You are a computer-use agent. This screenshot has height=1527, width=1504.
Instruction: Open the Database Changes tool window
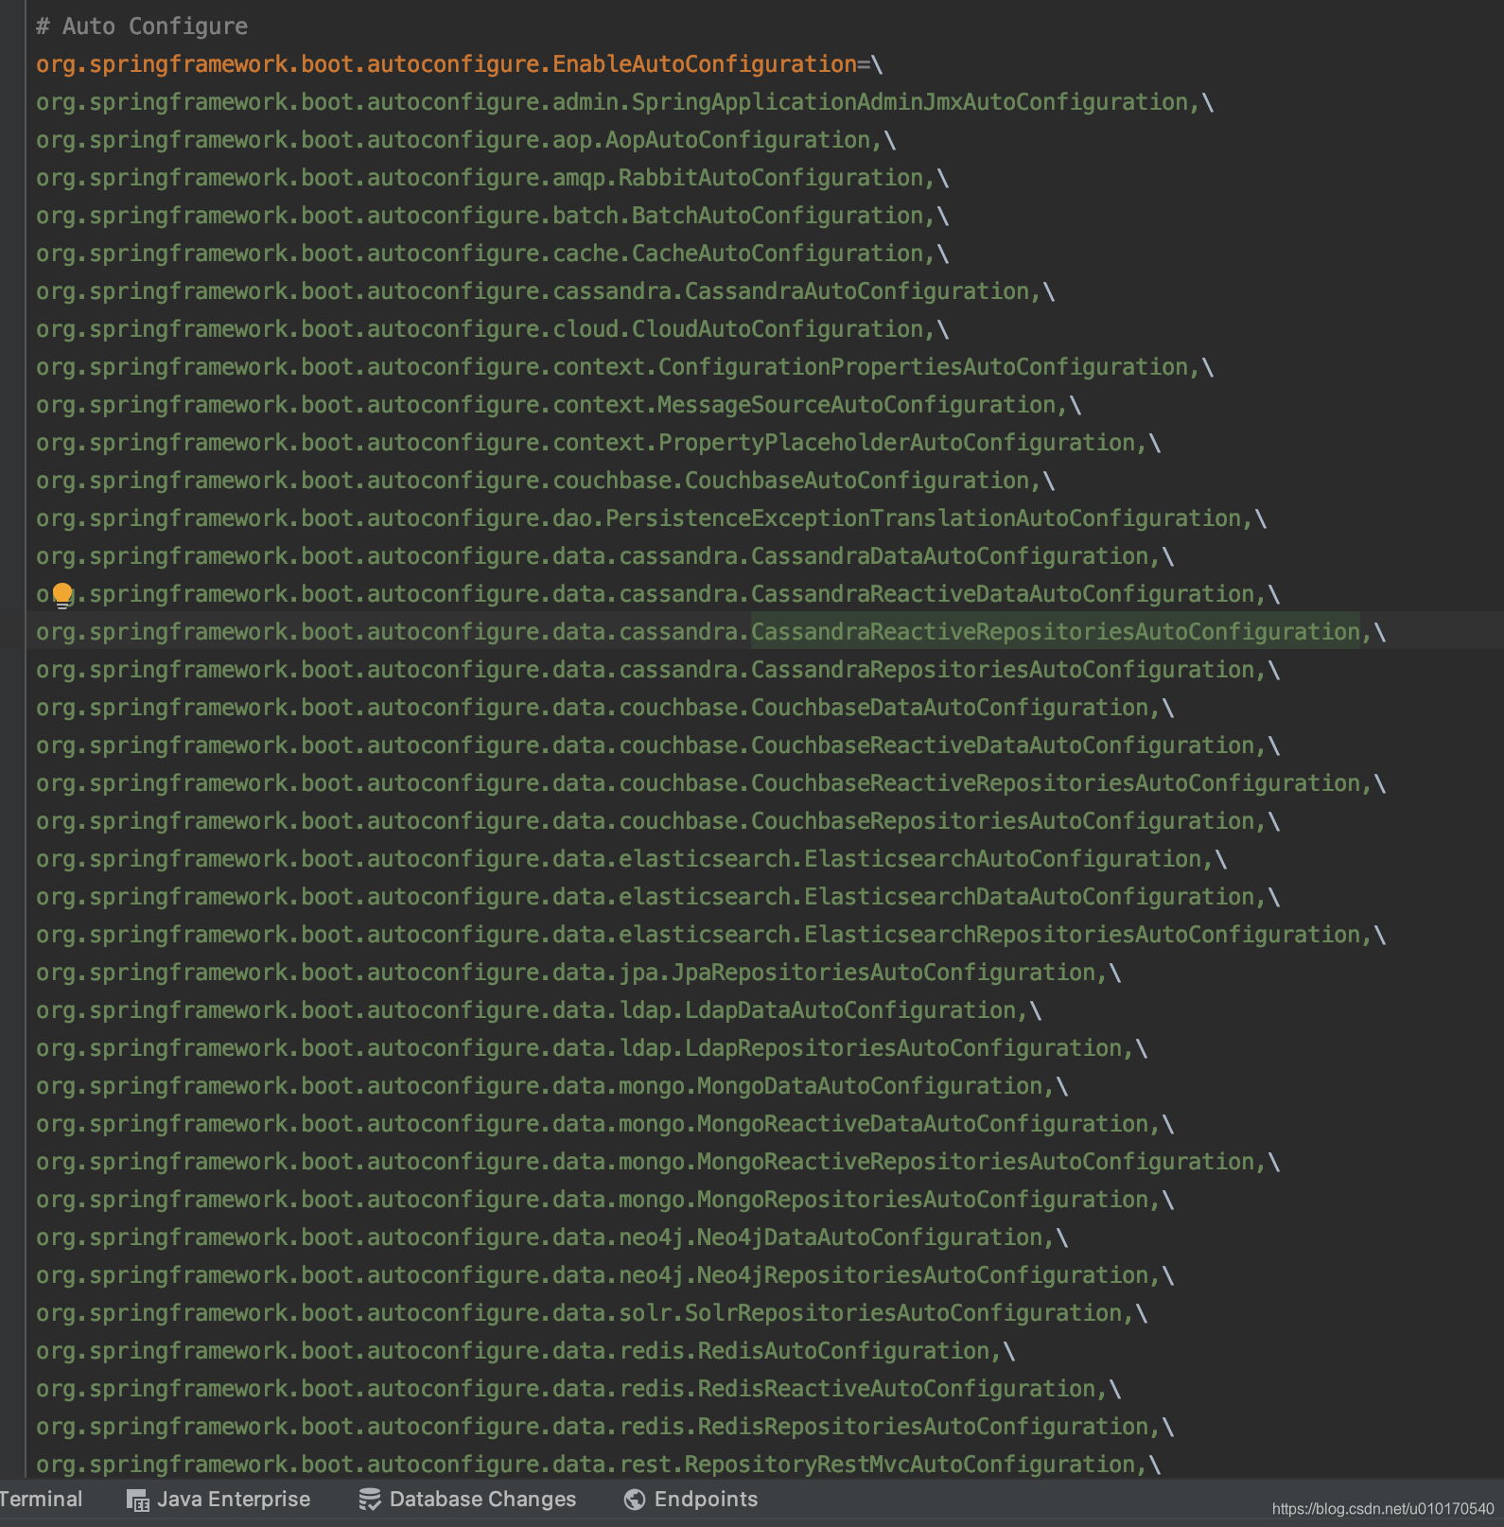(x=467, y=1500)
